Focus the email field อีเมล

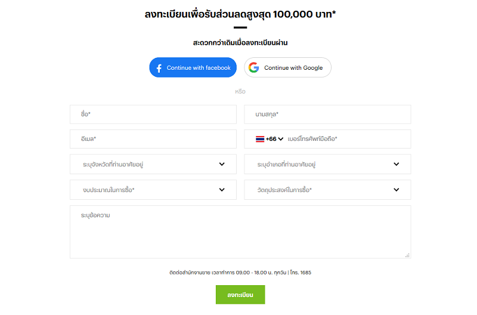[153, 139]
